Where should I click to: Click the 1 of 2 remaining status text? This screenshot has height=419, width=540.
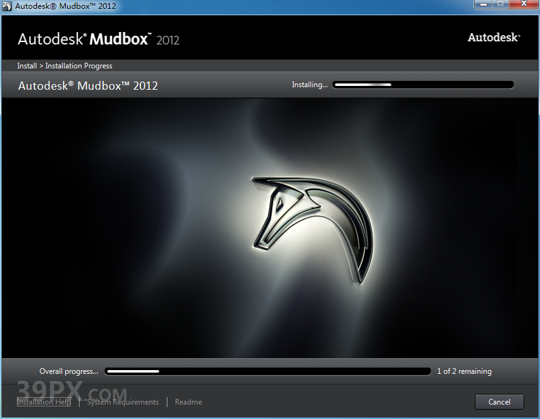[x=463, y=371]
